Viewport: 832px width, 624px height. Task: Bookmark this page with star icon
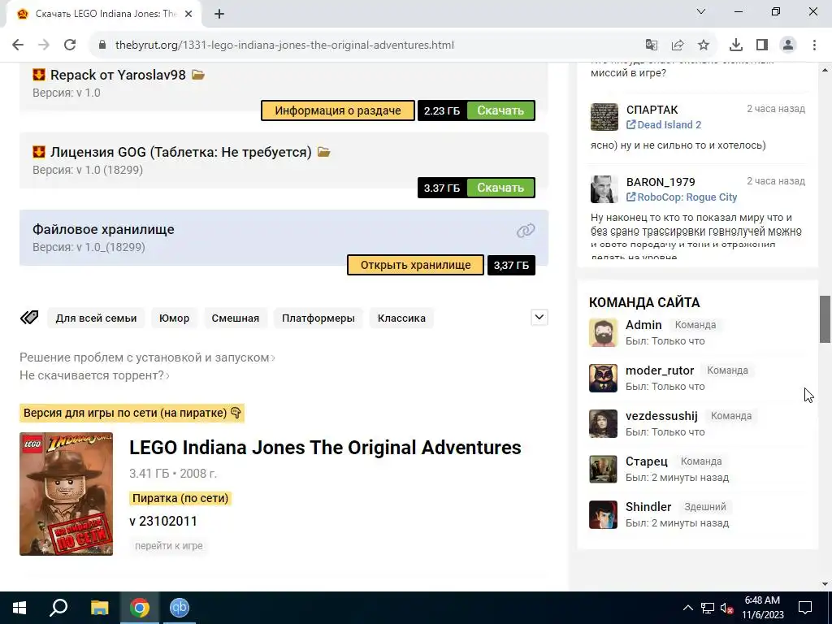click(x=704, y=45)
